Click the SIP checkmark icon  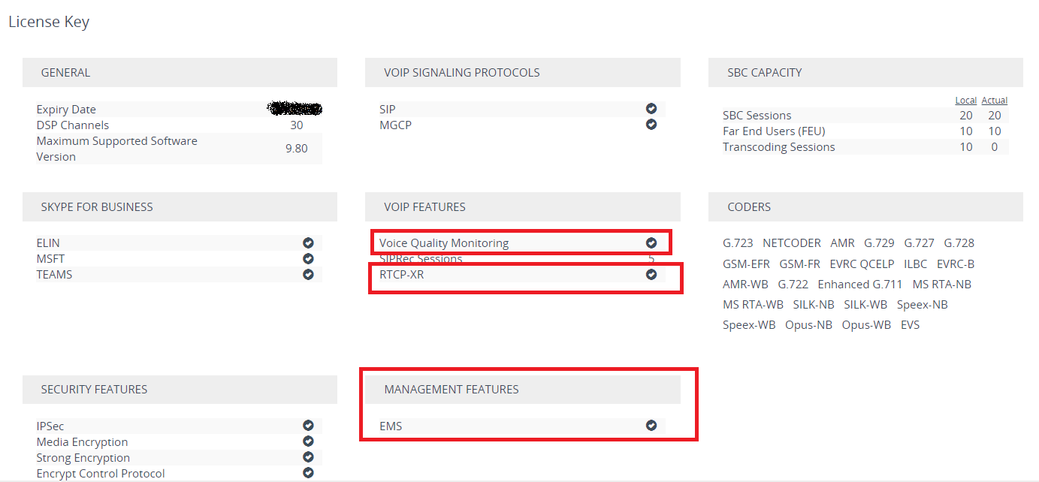tap(651, 109)
